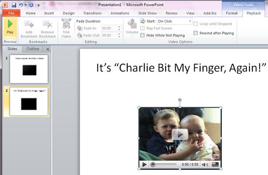Click the Save icon in quick access toolbar
The height and width of the screenshot is (175, 268).
14,5
